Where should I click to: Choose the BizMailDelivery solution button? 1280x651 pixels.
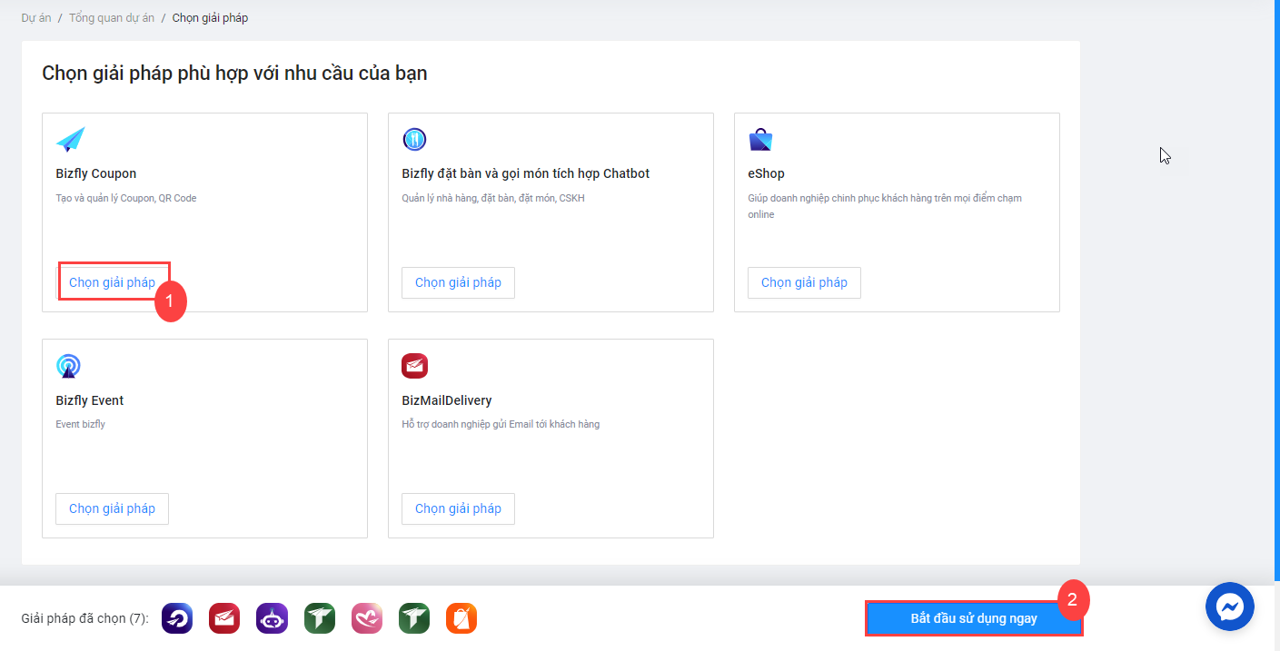[x=458, y=508]
